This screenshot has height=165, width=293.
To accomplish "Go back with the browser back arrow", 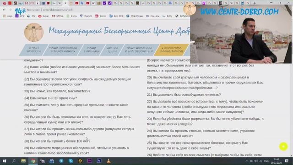I will click(4, 10).
